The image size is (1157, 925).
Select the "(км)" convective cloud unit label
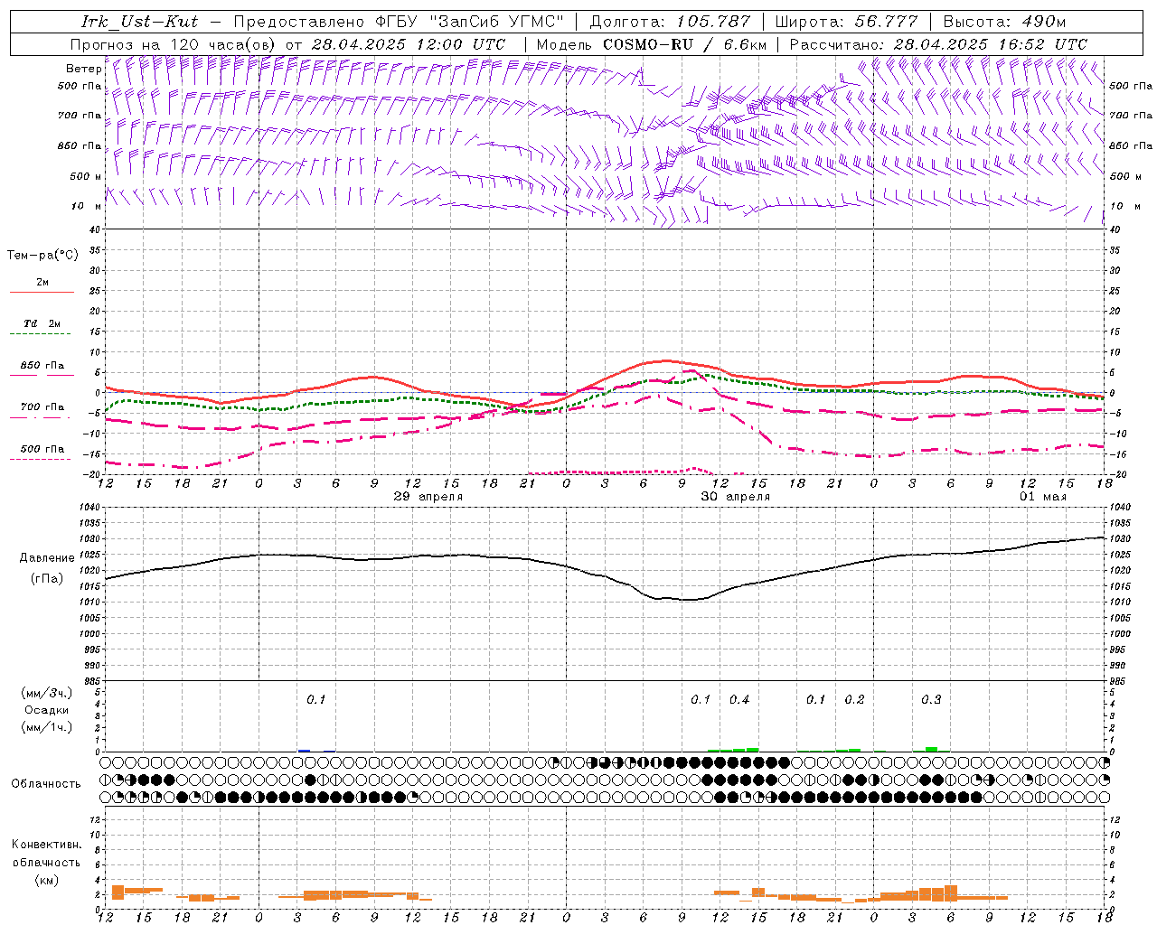[46, 880]
